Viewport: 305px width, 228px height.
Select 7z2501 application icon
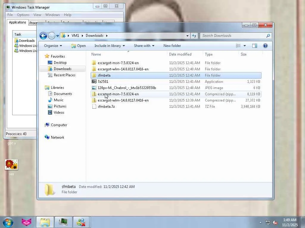pos(94,82)
